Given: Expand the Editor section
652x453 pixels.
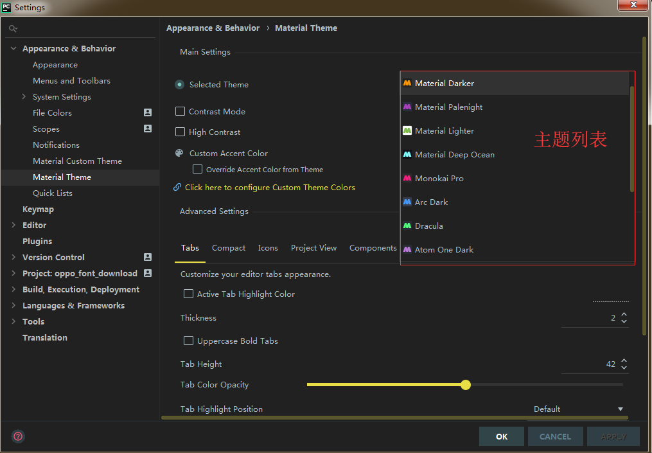Looking at the screenshot, I should (13, 225).
